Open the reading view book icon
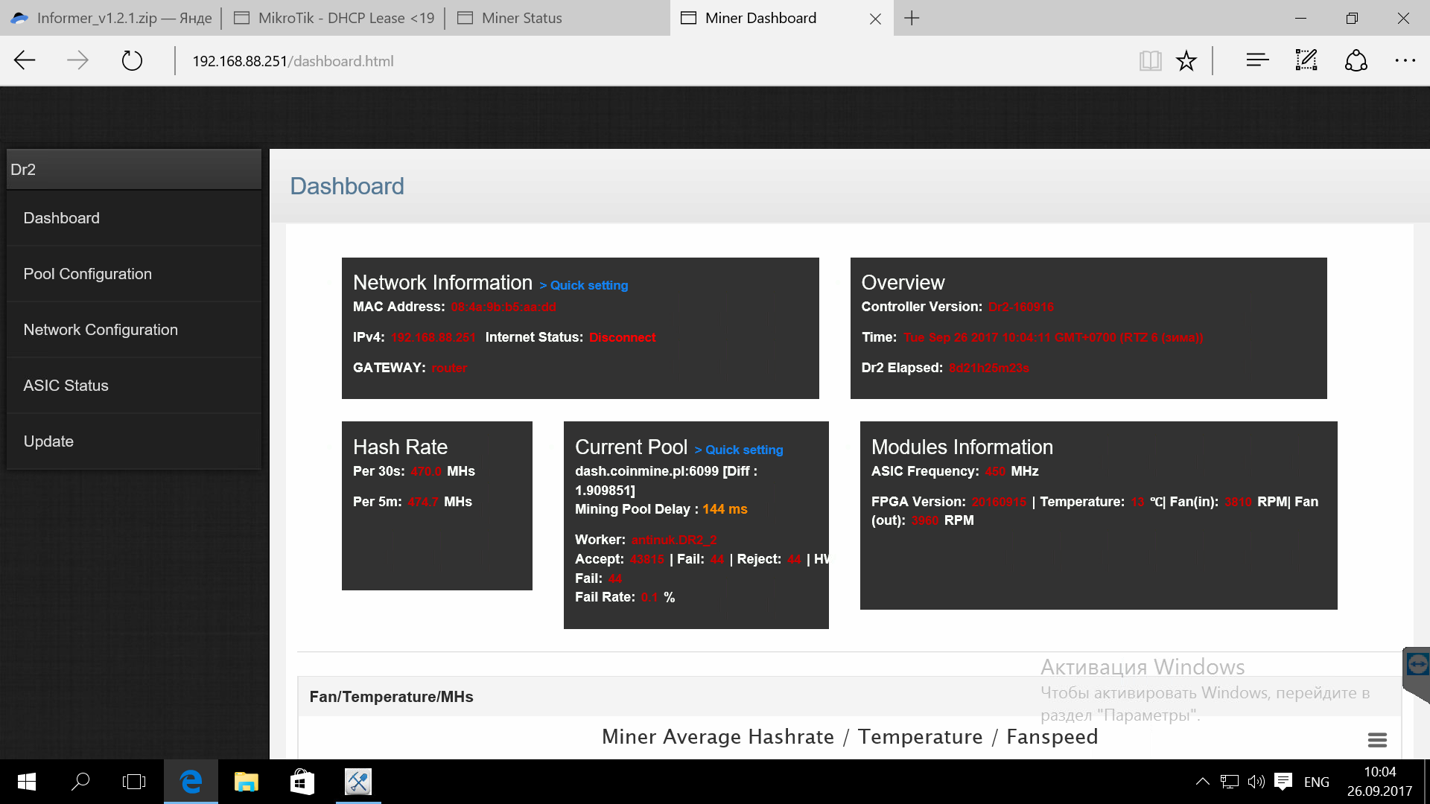Screen dimensions: 1430x804 coord(1150,61)
